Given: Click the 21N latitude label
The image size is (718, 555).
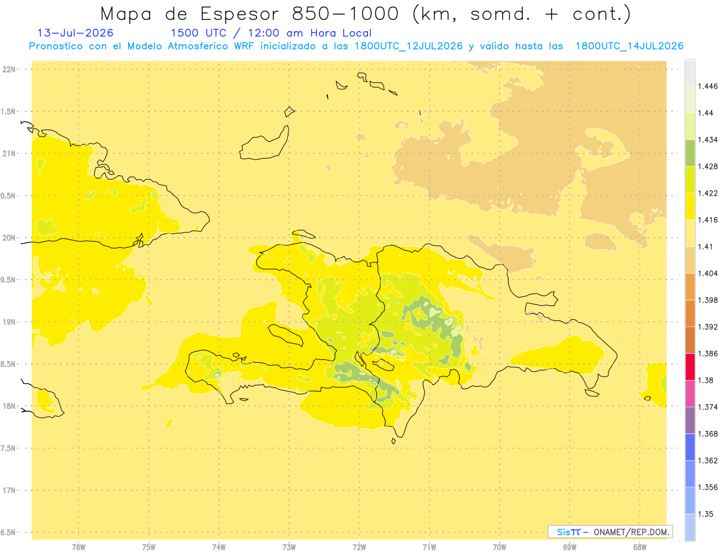Looking at the screenshot, I should tap(10, 153).
